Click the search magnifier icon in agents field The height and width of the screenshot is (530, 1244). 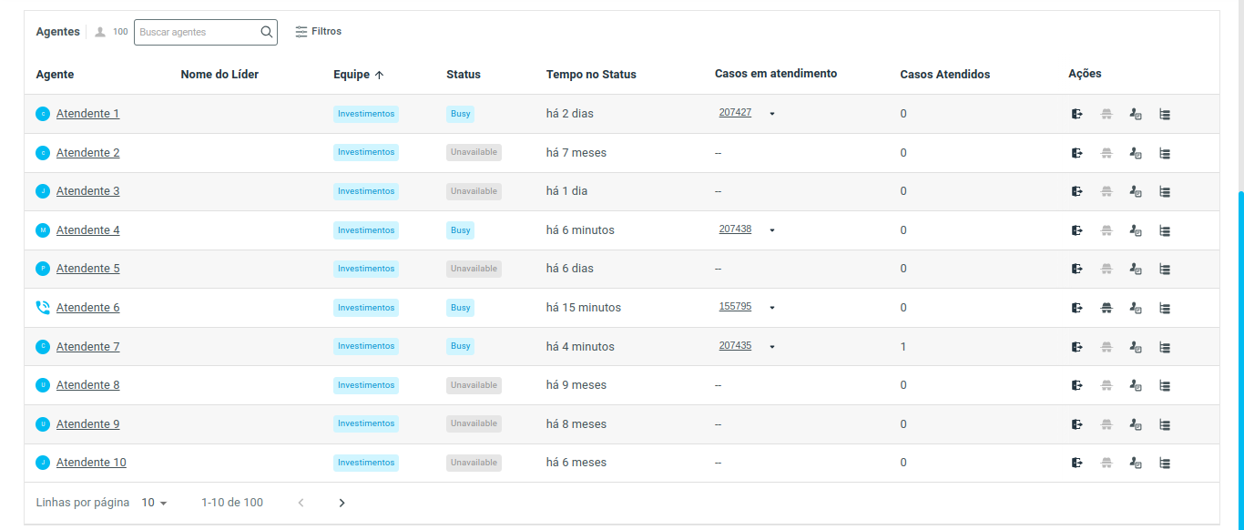[x=267, y=32]
